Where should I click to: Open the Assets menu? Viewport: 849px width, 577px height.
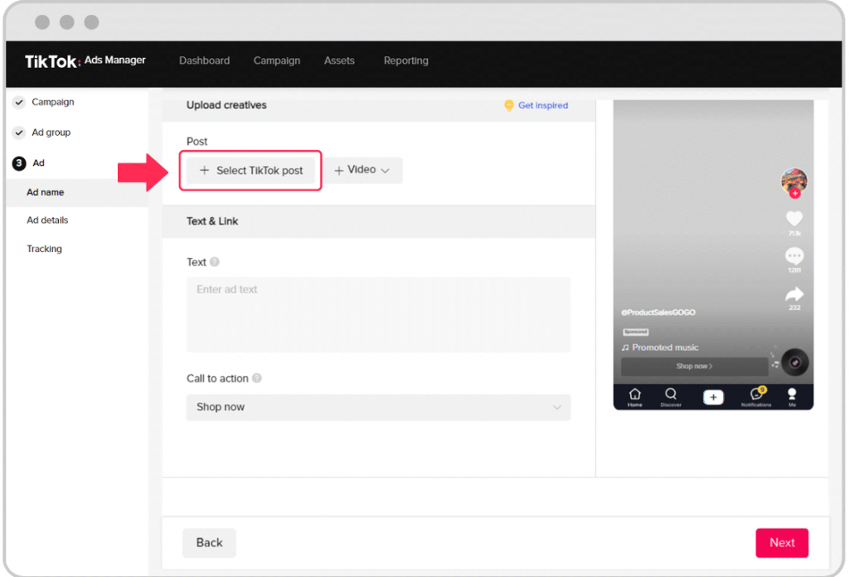click(339, 61)
